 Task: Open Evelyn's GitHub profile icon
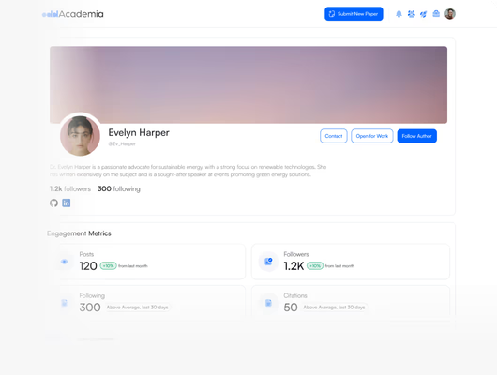point(53,202)
